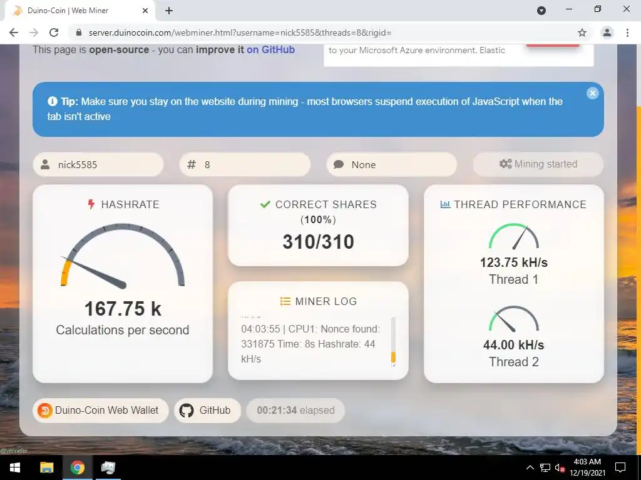Click the gears icon beside Mining started
This screenshot has width=641, height=480.
pyautogui.click(x=506, y=164)
